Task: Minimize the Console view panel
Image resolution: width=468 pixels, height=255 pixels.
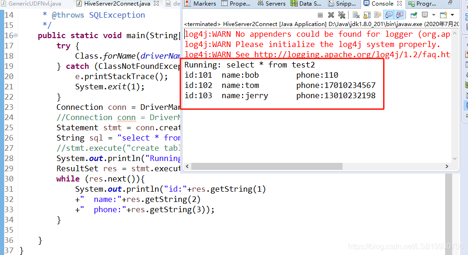Action: pyautogui.click(x=450, y=3)
